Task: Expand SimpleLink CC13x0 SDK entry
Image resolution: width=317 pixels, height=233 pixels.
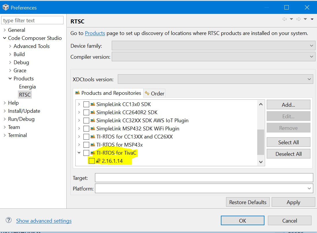Action: [79, 104]
